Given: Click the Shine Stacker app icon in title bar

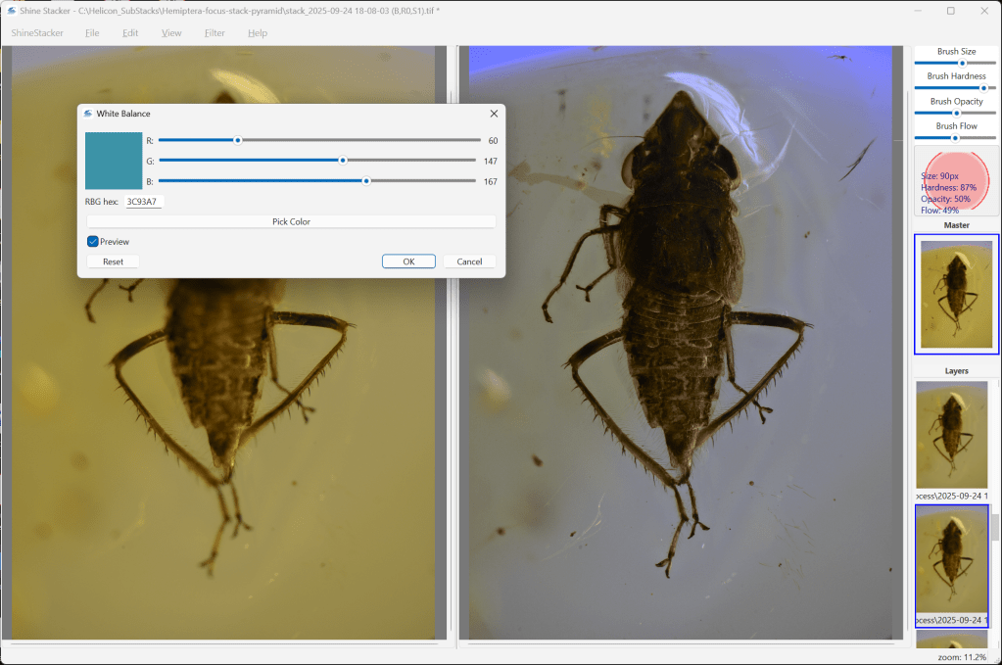Looking at the screenshot, I should point(12,10).
